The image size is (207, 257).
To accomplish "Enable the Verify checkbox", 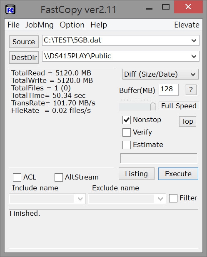I will (127, 132).
